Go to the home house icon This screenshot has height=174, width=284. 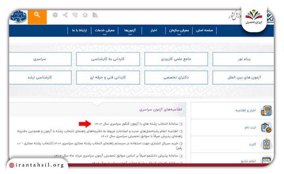85,15
